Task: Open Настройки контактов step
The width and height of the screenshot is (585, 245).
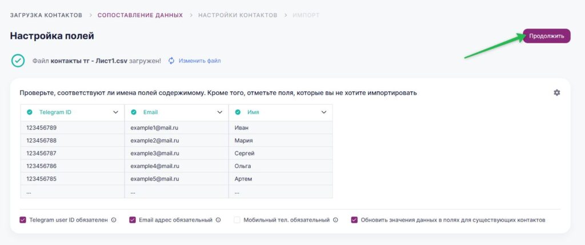Action: tap(238, 15)
